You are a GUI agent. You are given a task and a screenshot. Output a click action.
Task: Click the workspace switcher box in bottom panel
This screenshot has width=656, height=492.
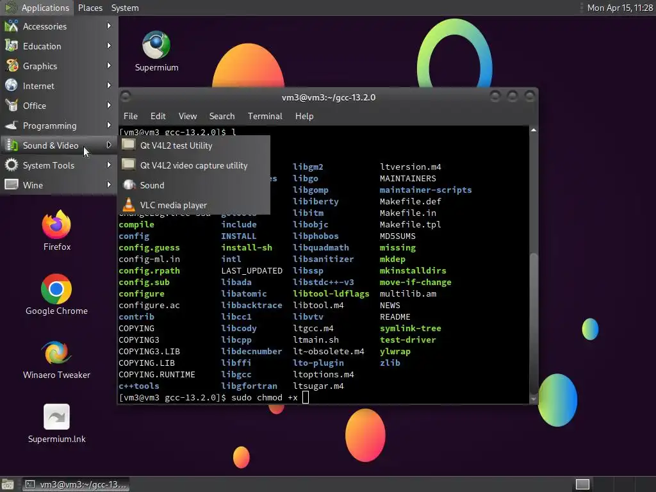pos(582,484)
